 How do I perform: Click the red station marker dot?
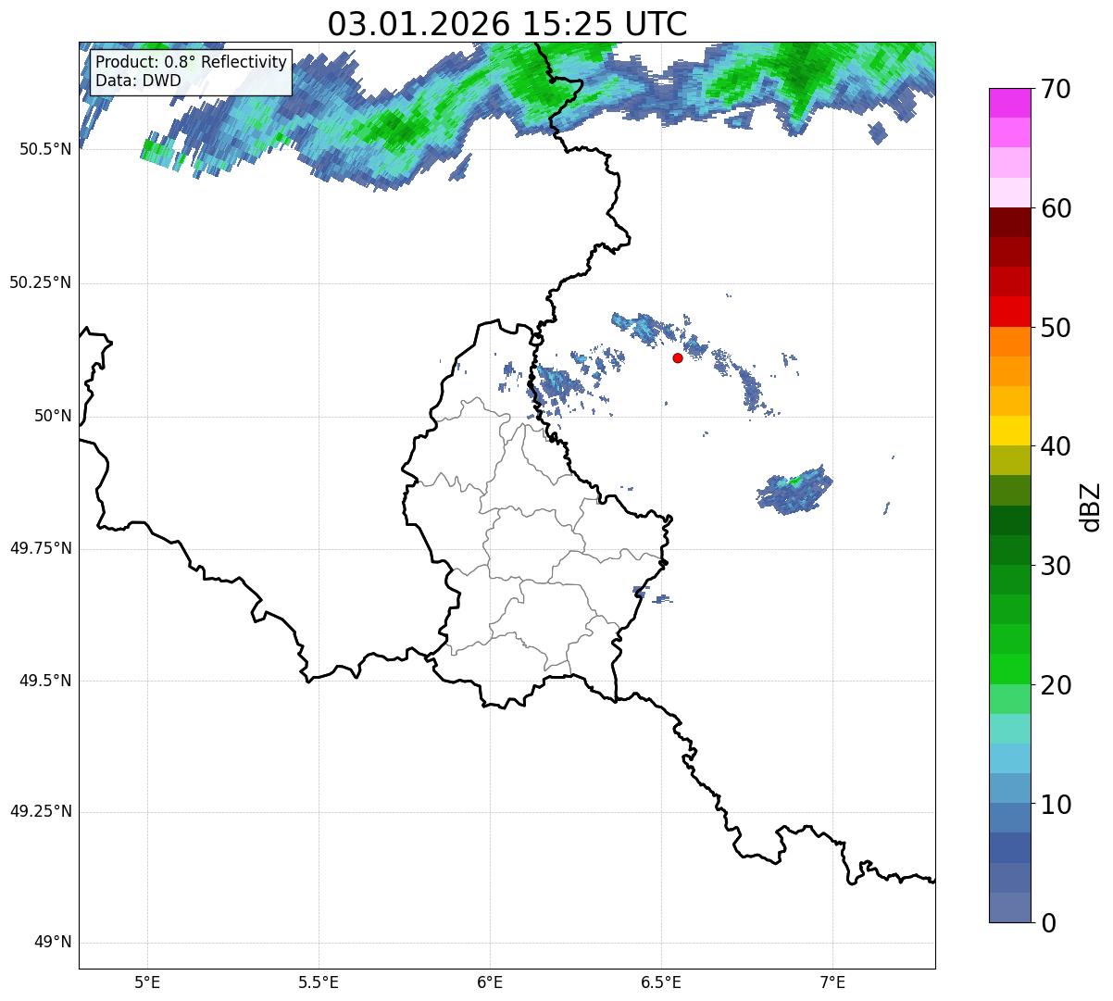pyautogui.click(x=678, y=357)
